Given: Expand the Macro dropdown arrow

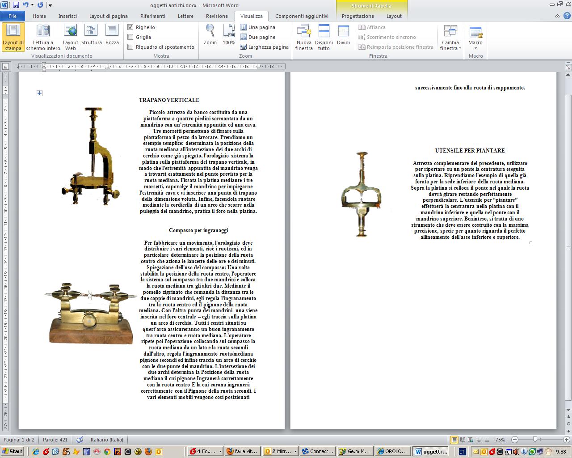Looking at the screenshot, I should click(475, 48).
